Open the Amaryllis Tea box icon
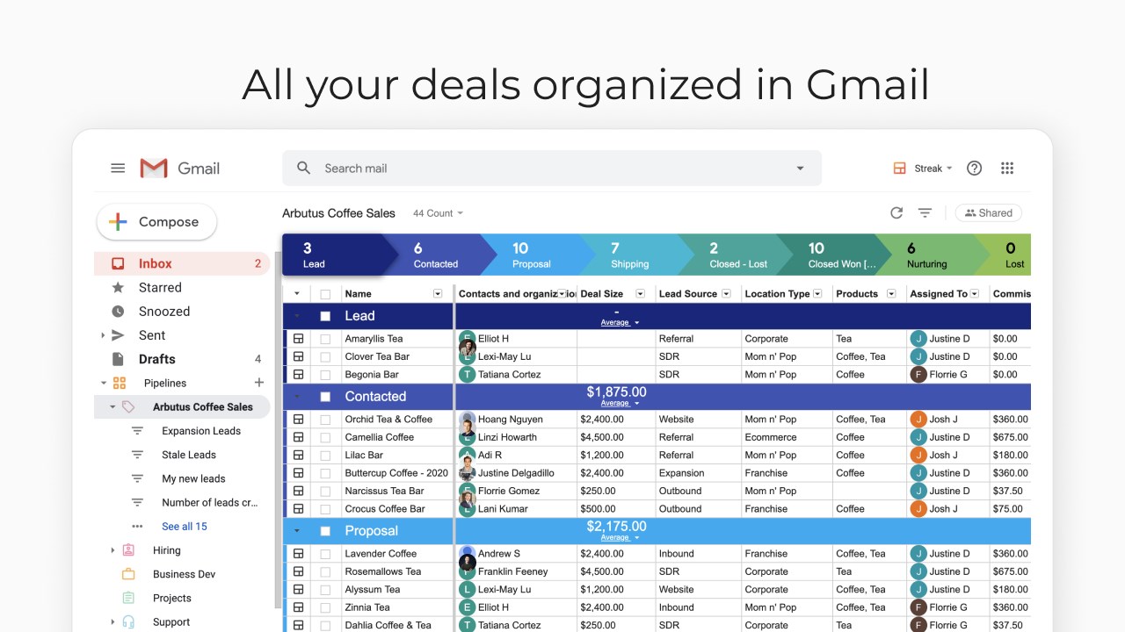The height and width of the screenshot is (632, 1125). [298, 338]
